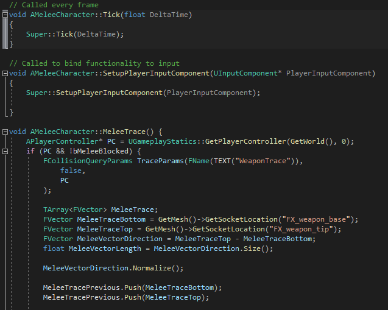Viewport: 388px width, 310px height.
Task: Click 'float DeltaTime' parameter in Tick
Action: pyautogui.click(x=156, y=15)
